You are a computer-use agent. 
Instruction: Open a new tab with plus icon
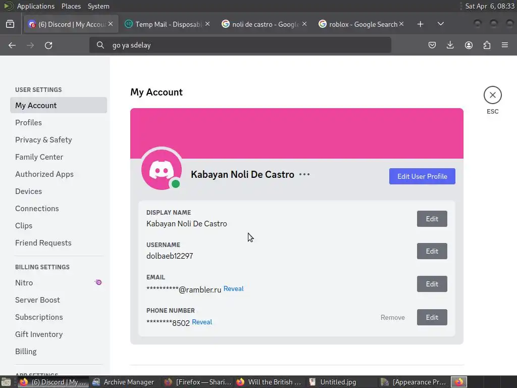420,24
